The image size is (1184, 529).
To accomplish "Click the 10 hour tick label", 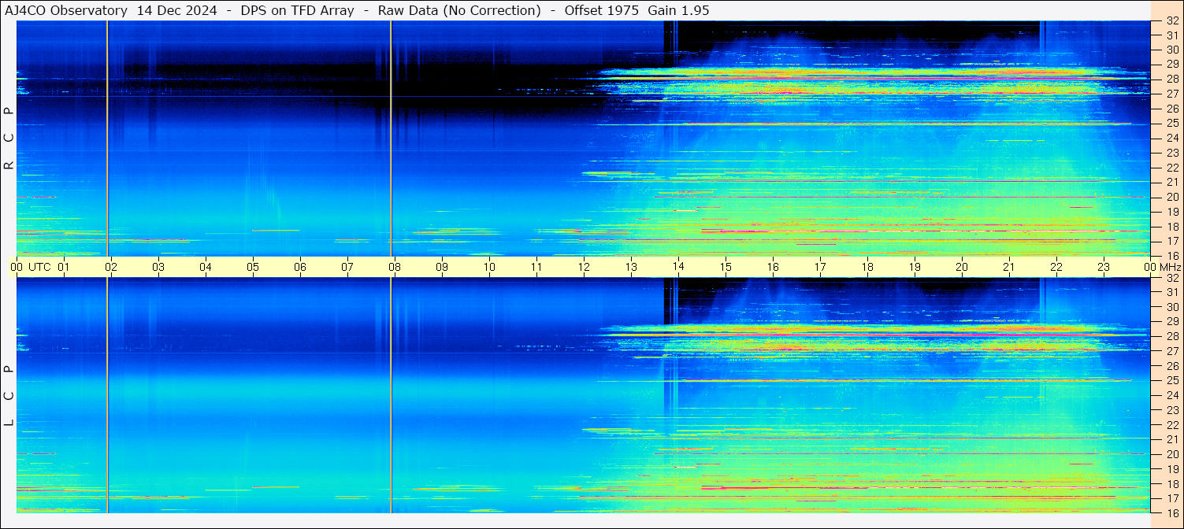I will [x=489, y=267].
